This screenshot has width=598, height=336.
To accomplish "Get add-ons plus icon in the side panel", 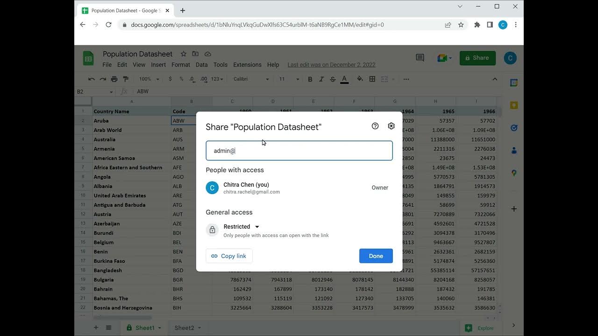I will pos(514,209).
